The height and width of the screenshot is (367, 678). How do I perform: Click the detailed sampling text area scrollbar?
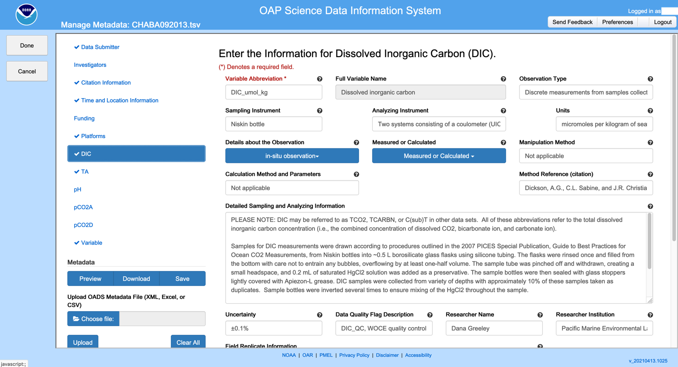(x=649, y=241)
